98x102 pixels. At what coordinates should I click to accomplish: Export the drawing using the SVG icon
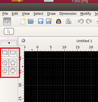click(59, 21)
